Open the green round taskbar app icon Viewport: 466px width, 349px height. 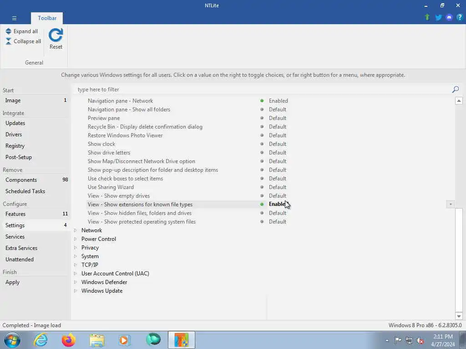pos(153,339)
